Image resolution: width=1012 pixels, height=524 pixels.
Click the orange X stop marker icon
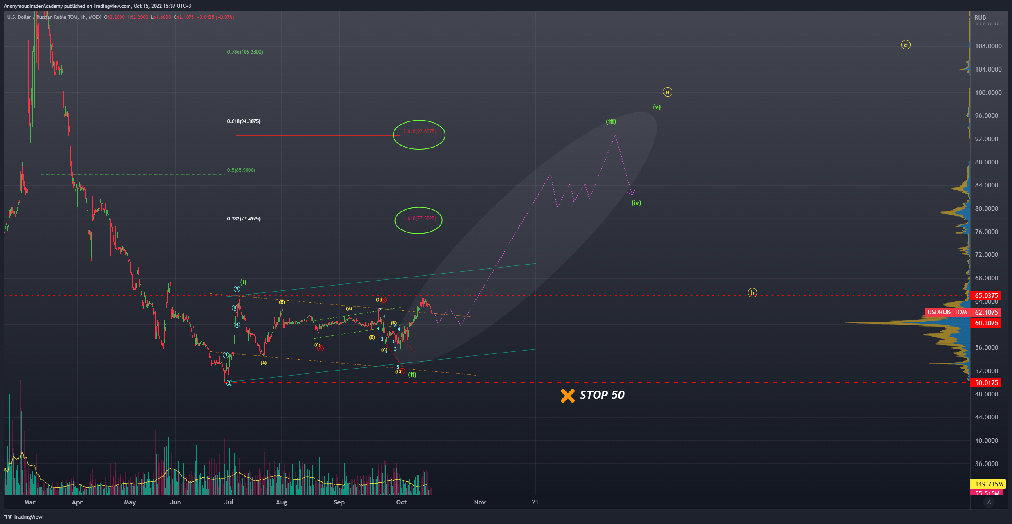[x=567, y=396]
